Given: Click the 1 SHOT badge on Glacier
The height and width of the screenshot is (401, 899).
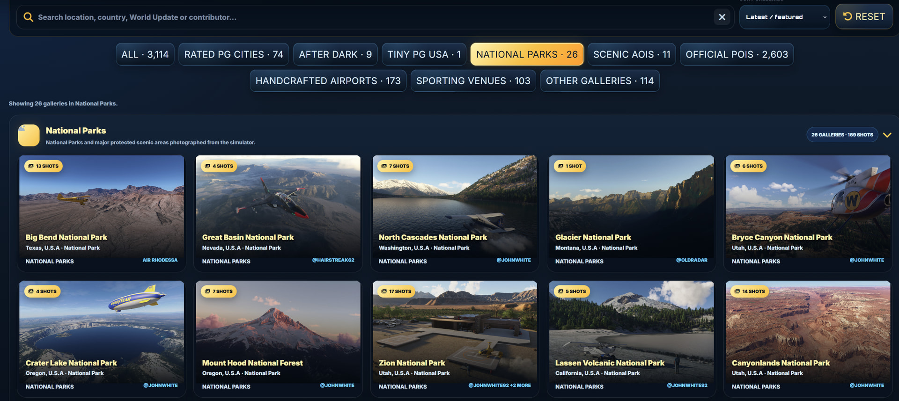Looking at the screenshot, I should tap(570, 166).
